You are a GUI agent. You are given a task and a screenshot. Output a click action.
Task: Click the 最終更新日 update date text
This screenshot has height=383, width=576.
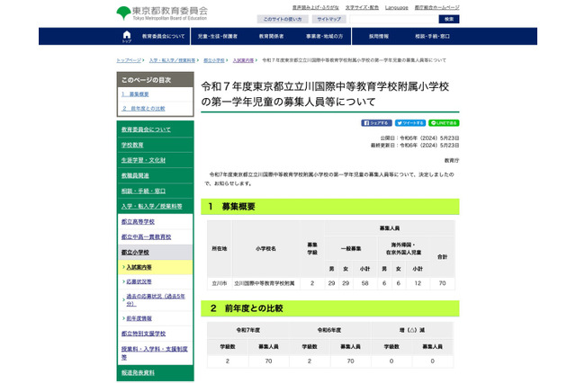tap(415, 146)
